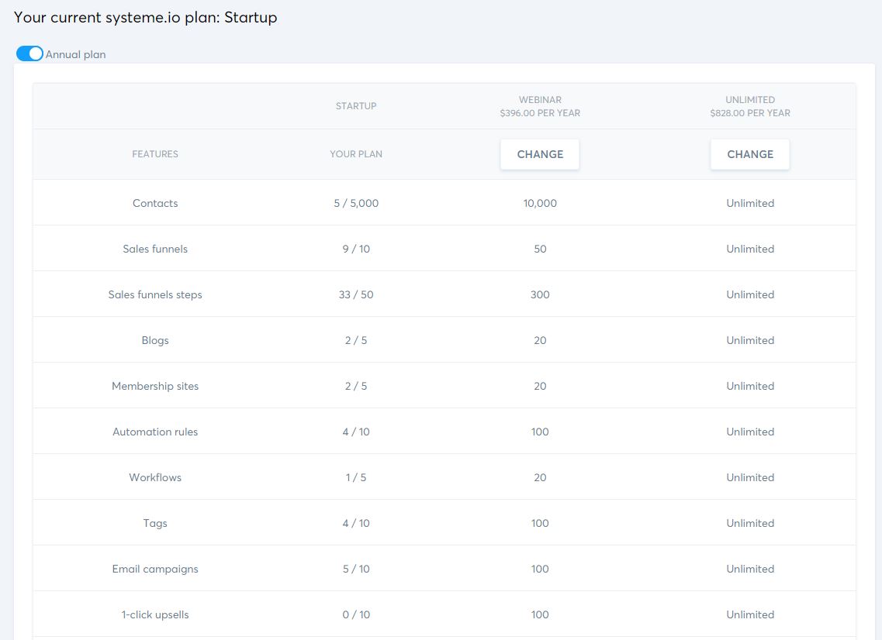This screenshot has width=882, height=640.
Task: Select the STARTUP column header
Action: [x=356, y=106]
